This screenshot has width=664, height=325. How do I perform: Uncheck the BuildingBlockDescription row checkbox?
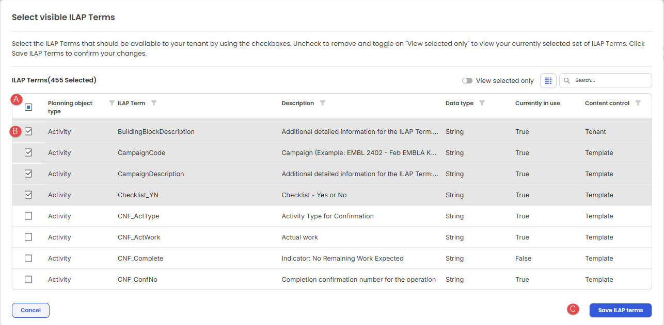28,132
